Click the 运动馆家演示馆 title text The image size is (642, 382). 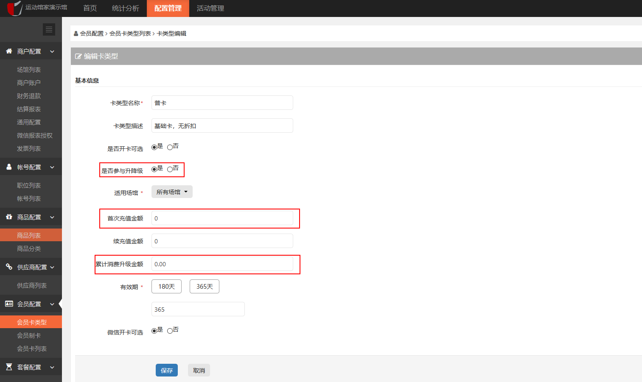click(x=46, y=7)
